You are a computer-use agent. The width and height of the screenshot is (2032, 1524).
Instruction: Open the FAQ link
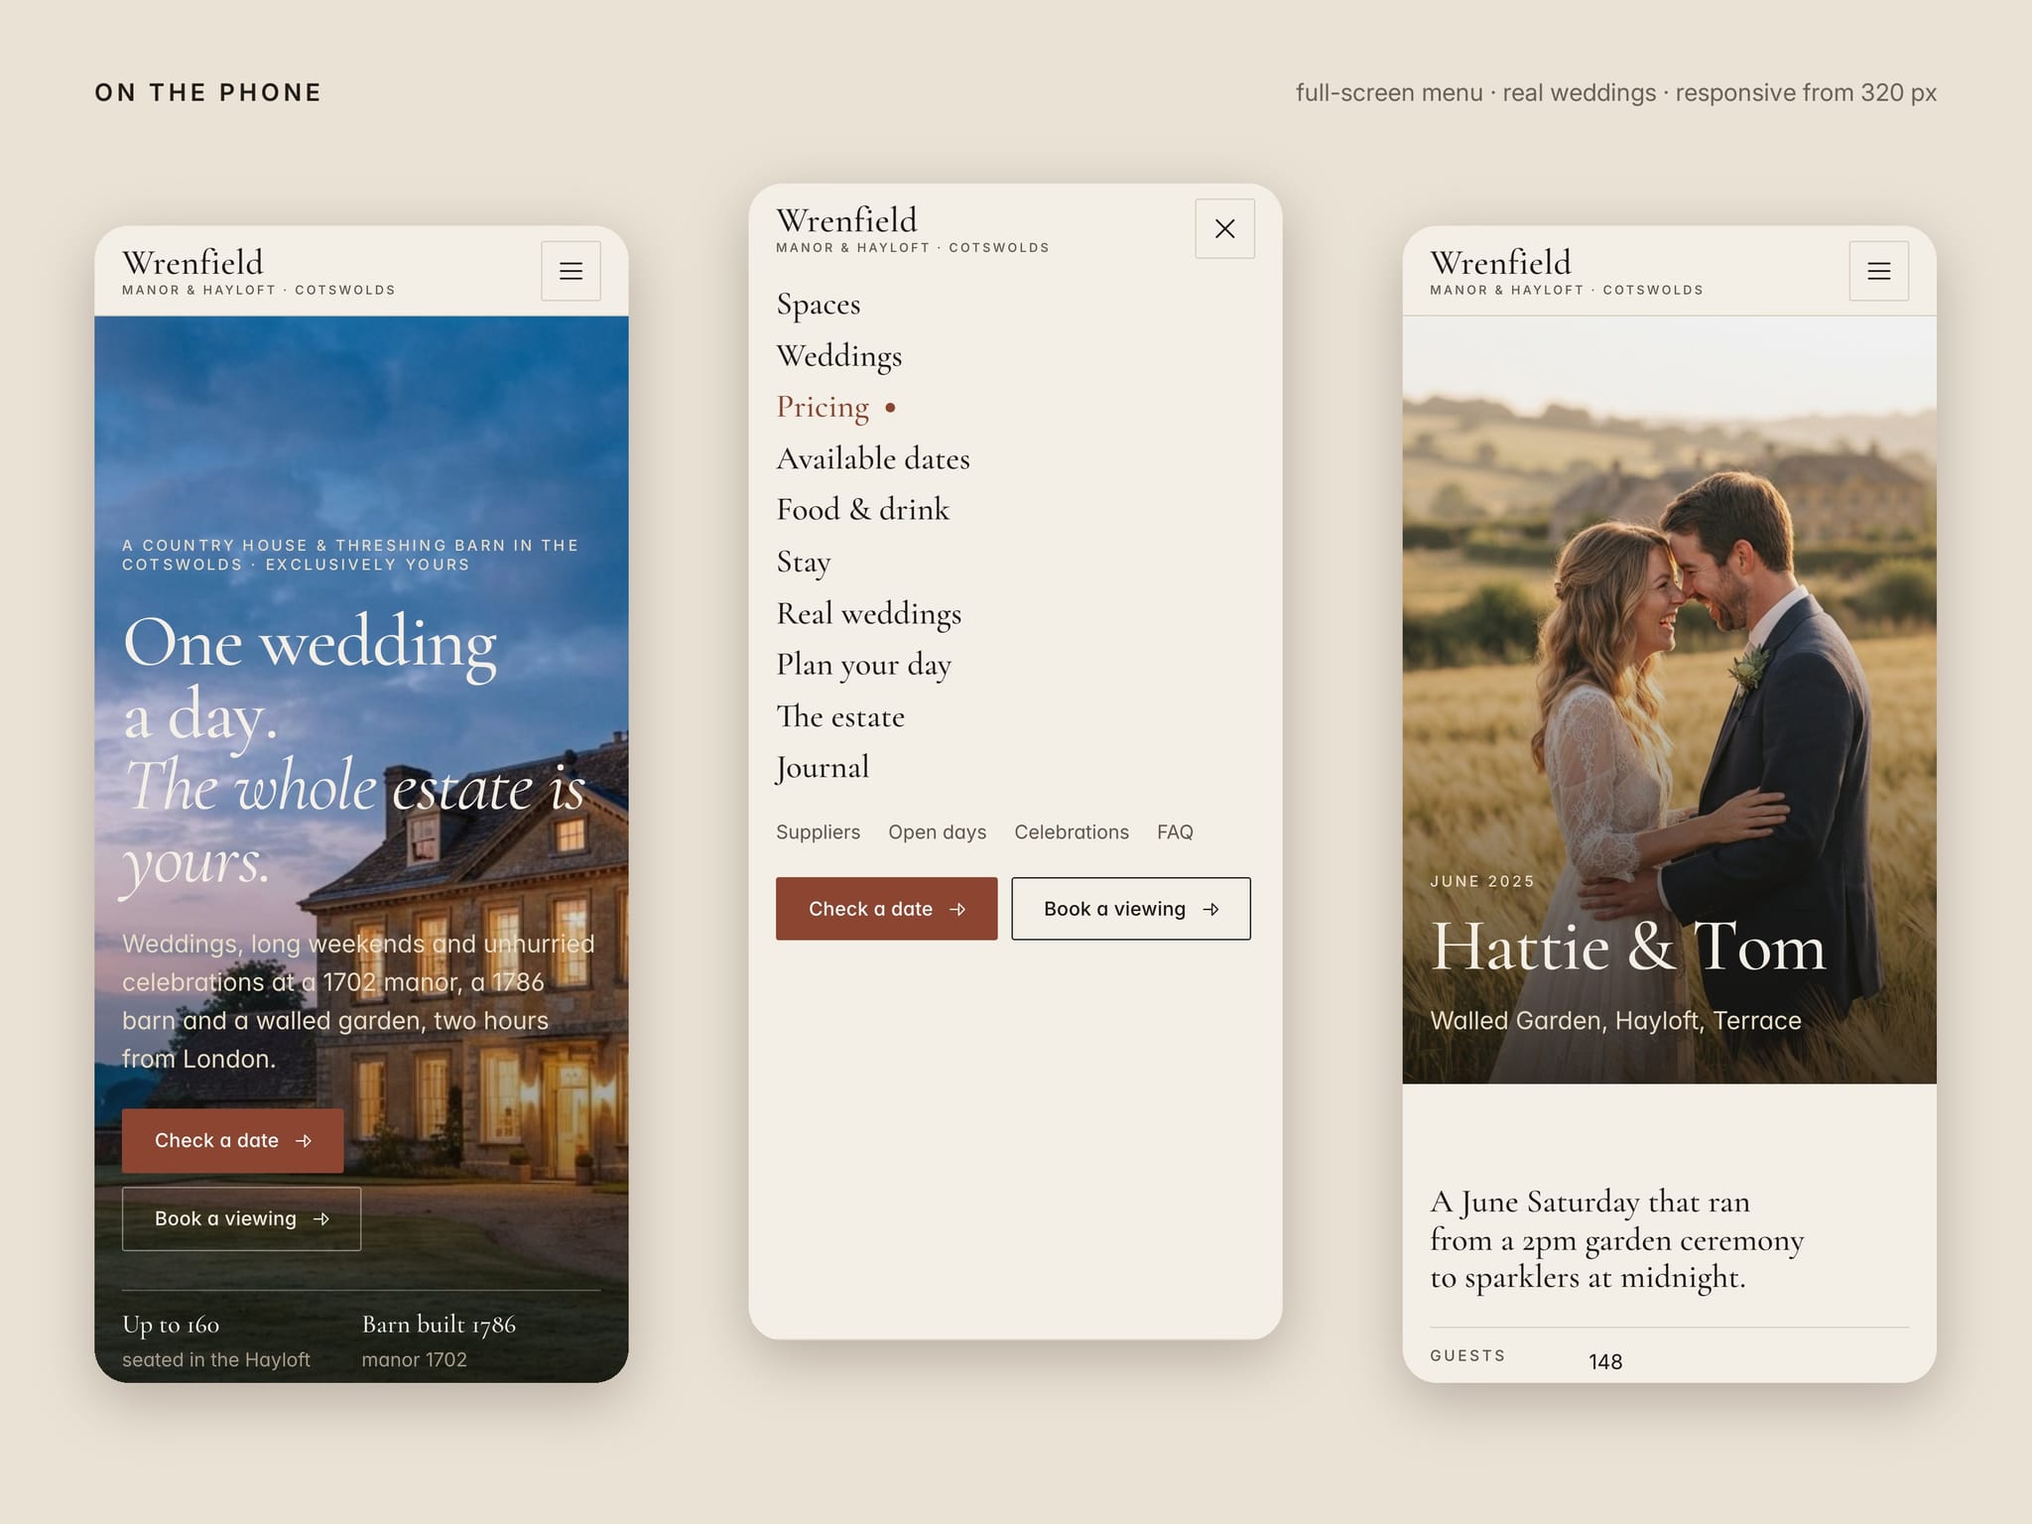click(x=1175, y=832)
